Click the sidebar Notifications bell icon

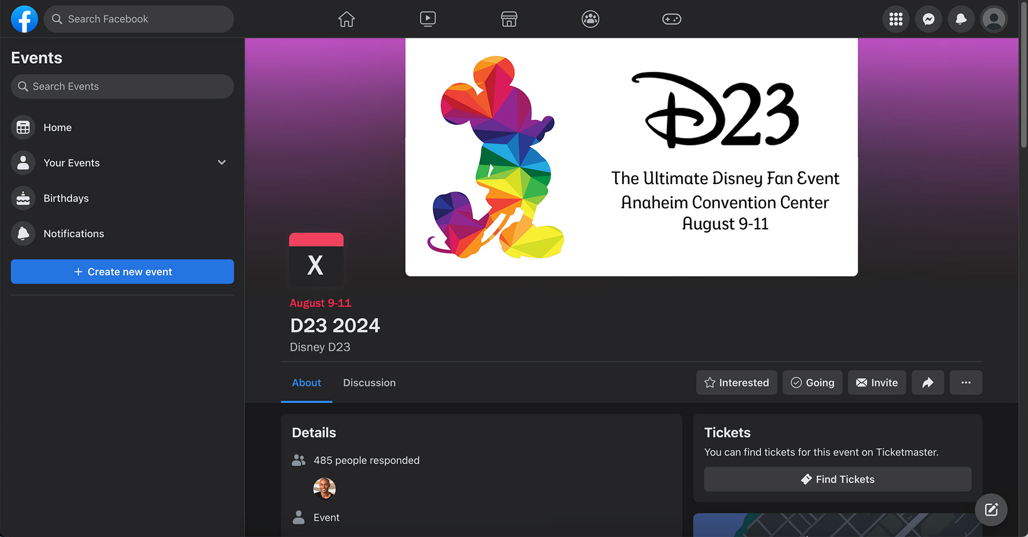[x=23, y=233]
